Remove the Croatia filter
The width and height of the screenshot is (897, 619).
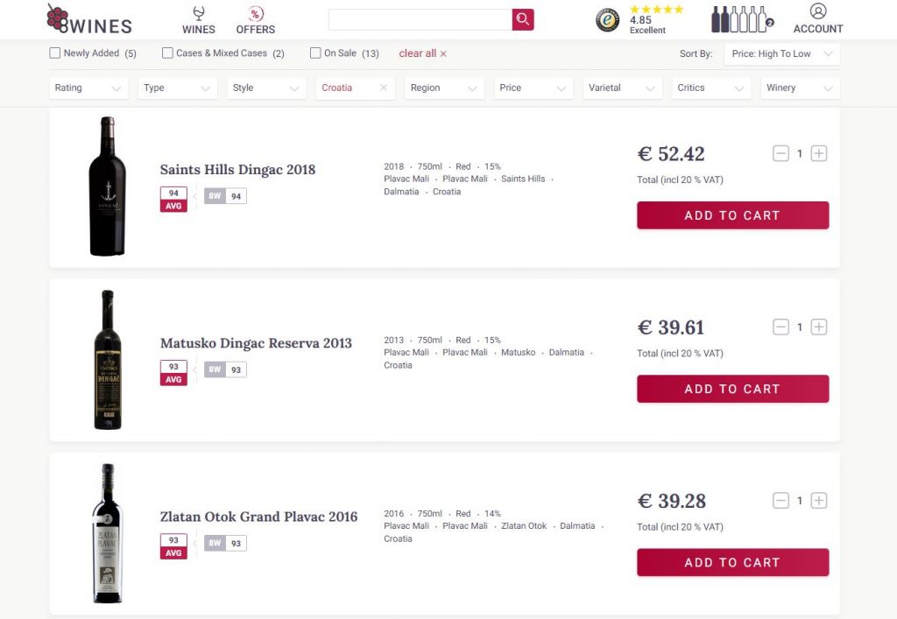pos(384,88)
